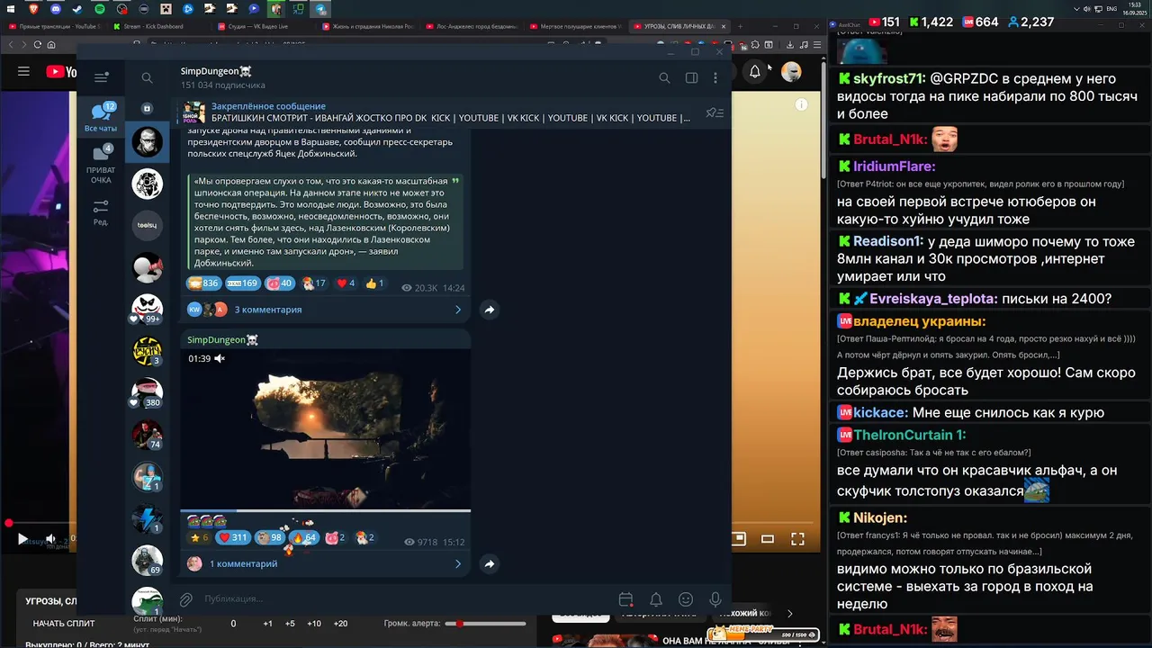1152x648 pixels.
Task: Click username skyfrost71 in chat
Action: [889, 79]
